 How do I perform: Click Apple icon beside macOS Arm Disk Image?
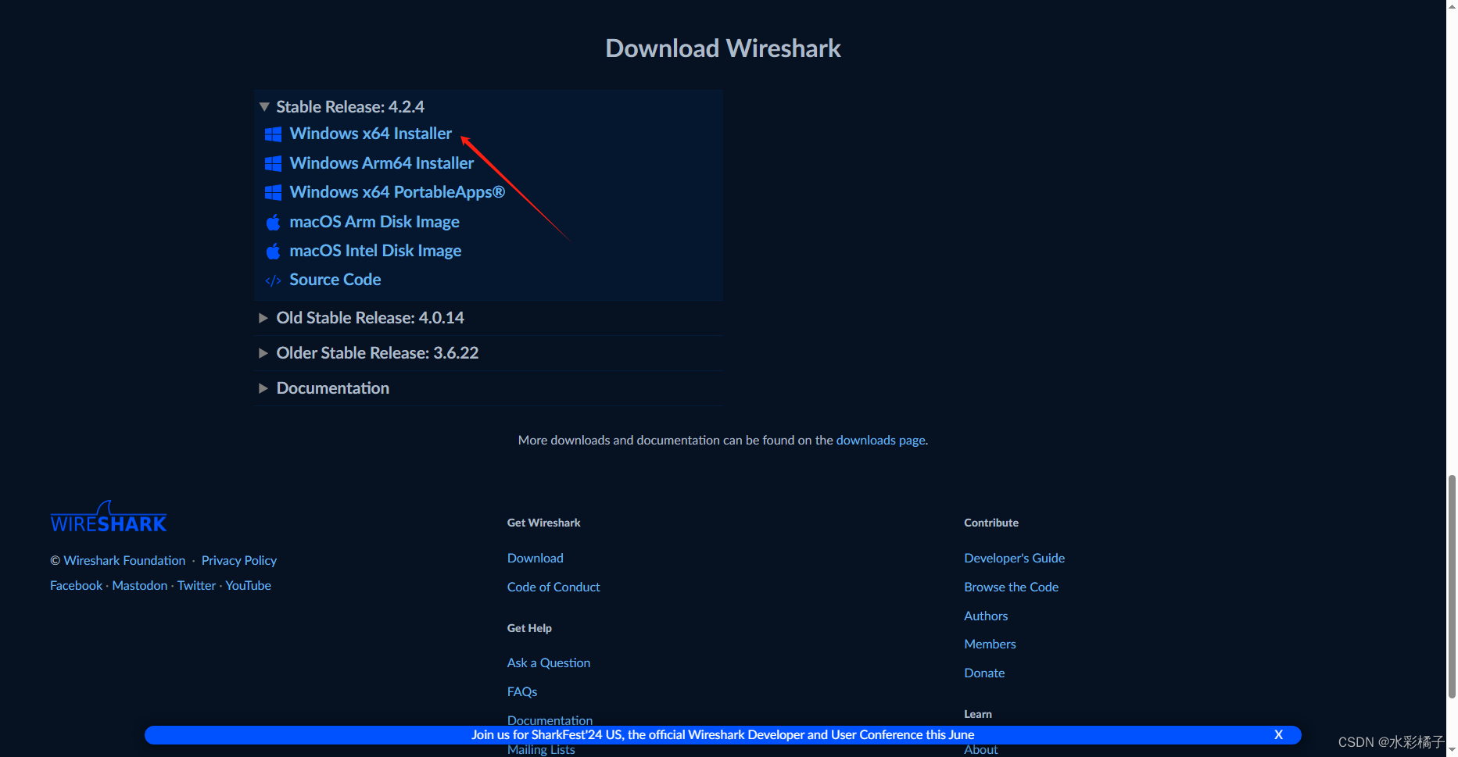[273, 223]
